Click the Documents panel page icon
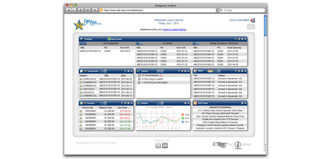 pos(81,71)
